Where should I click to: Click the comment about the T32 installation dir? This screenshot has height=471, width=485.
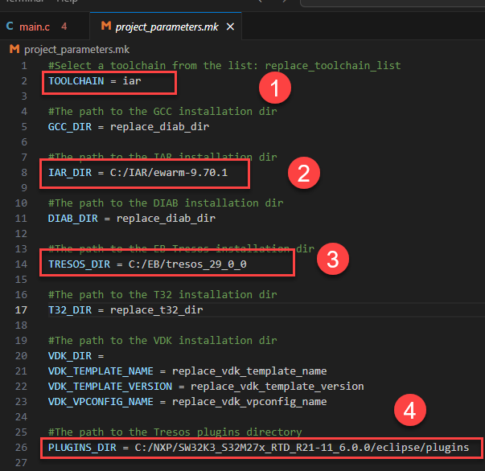click(162, 295)
